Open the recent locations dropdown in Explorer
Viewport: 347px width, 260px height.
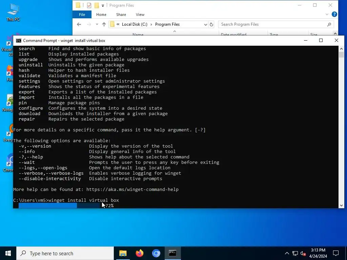[x=97, y=24]
